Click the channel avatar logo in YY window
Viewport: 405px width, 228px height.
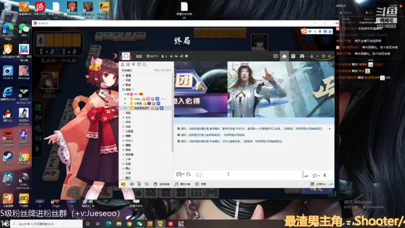[x=126, y=56]
